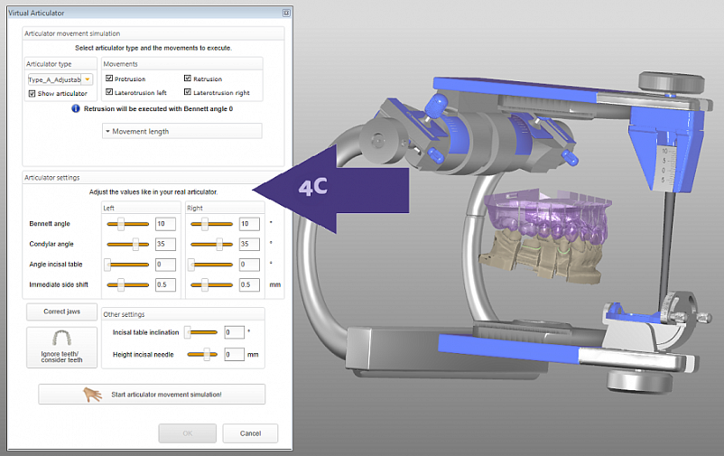Disable Show articulator checkbox
The width and height of the screenshot is (724, 456).
pyautogui.click(x=32, y=93)
